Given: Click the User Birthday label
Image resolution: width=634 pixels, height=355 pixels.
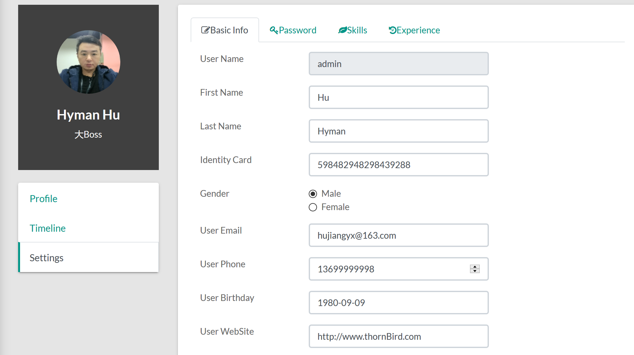Looking at the screenshot, I should pyautogui.click(x=227, y=298).
